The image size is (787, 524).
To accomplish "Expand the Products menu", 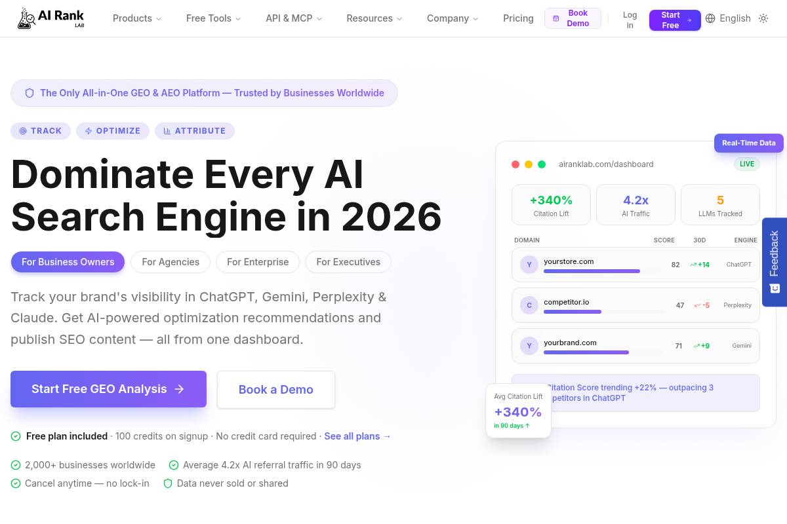I will [137, 18].
